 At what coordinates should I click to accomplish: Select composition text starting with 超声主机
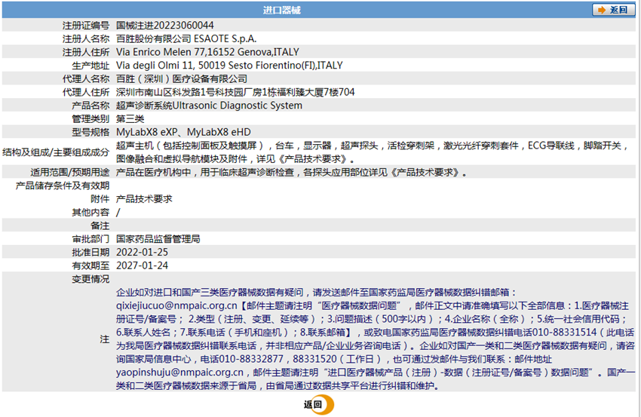[x=373, y=152]
